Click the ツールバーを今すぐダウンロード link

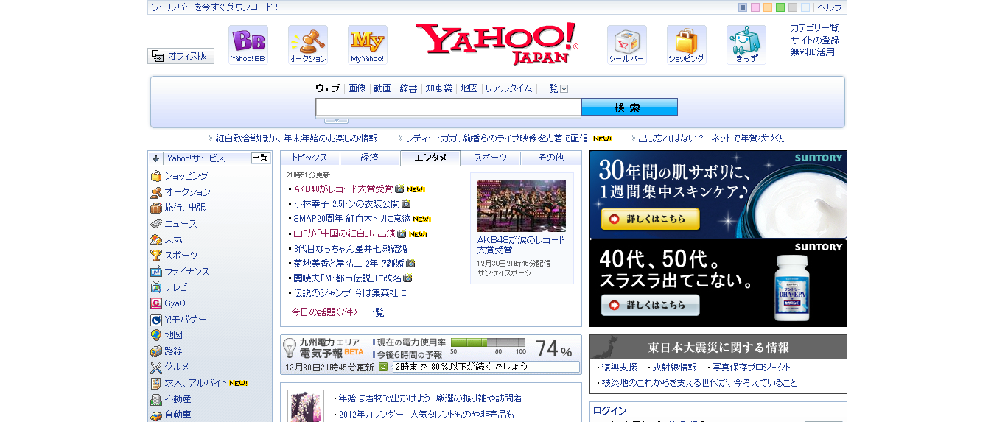tap(215, 7)
